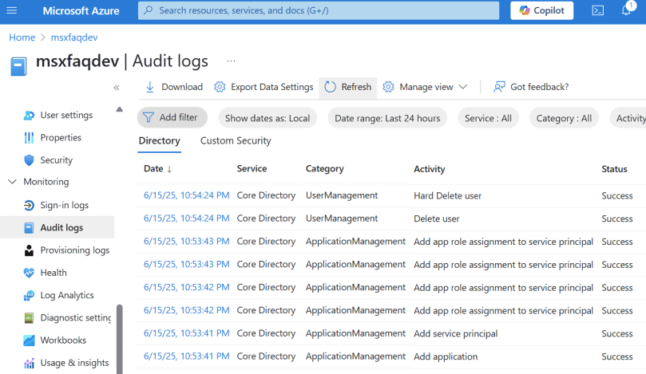
Task: Click the Status column header
Action: pos(614,169)
